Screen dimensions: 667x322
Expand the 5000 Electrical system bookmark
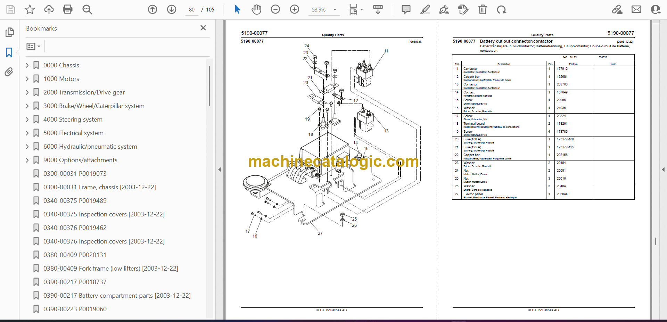[x=27, y=133]
